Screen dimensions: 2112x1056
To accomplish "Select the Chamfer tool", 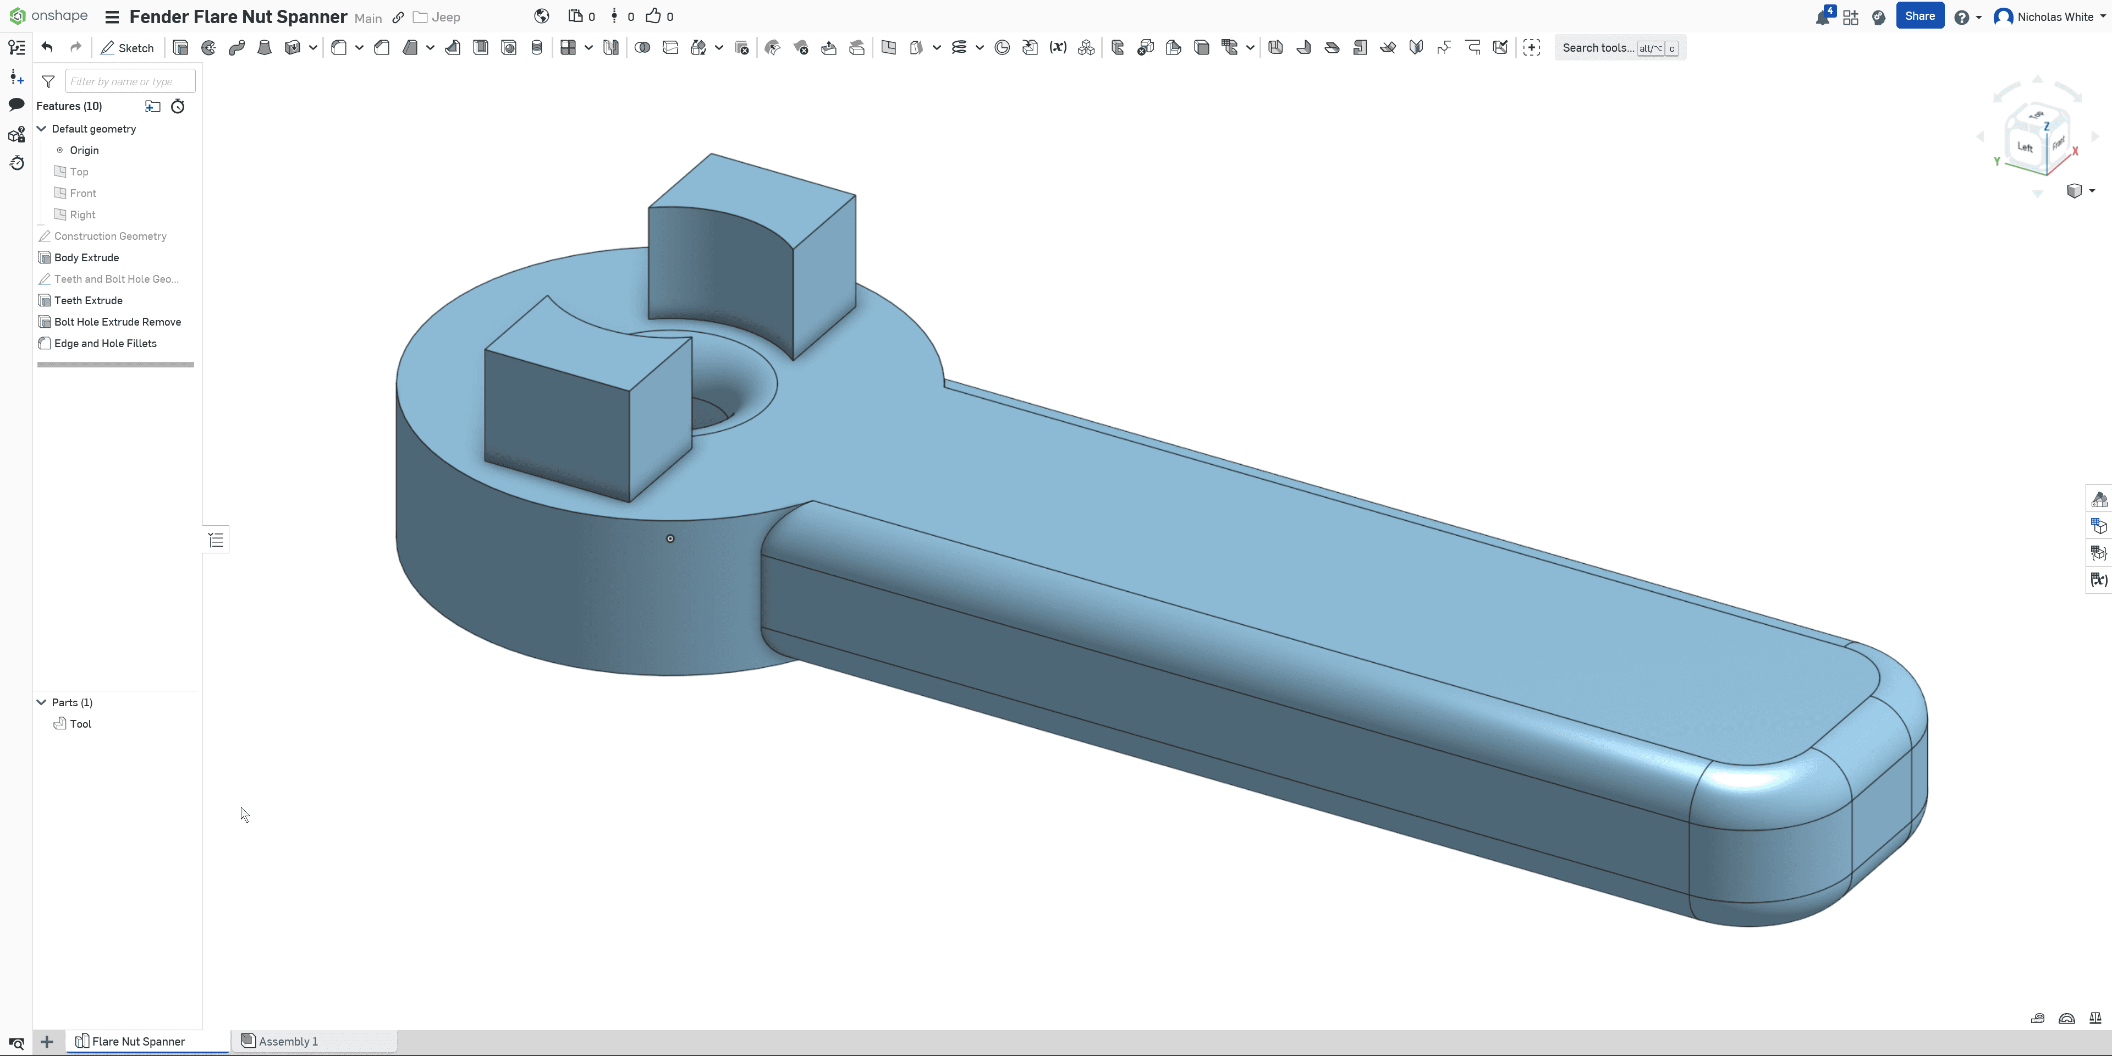I will pyautogui.click(x=382, y=47).
